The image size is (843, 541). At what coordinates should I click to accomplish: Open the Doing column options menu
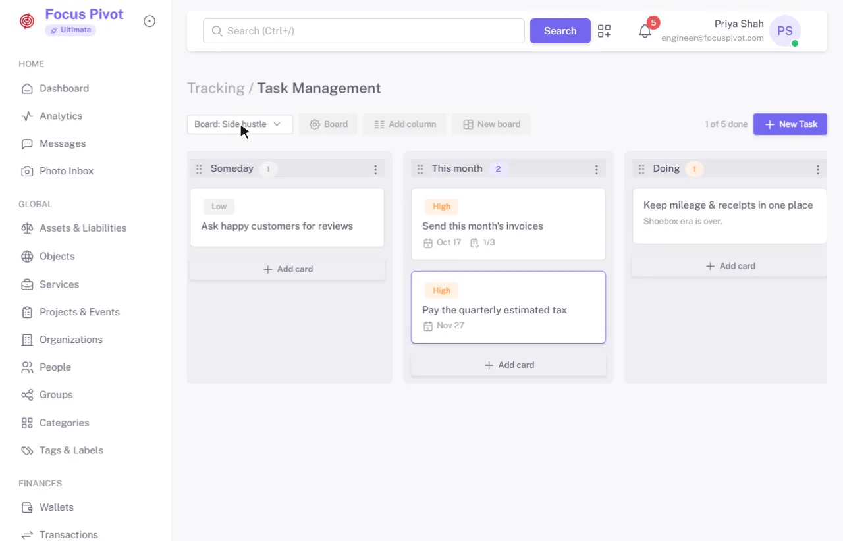tap(818, 170)
